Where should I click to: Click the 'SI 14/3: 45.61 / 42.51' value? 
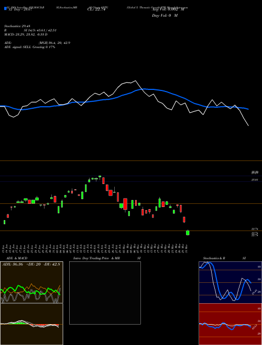point(40,30)
